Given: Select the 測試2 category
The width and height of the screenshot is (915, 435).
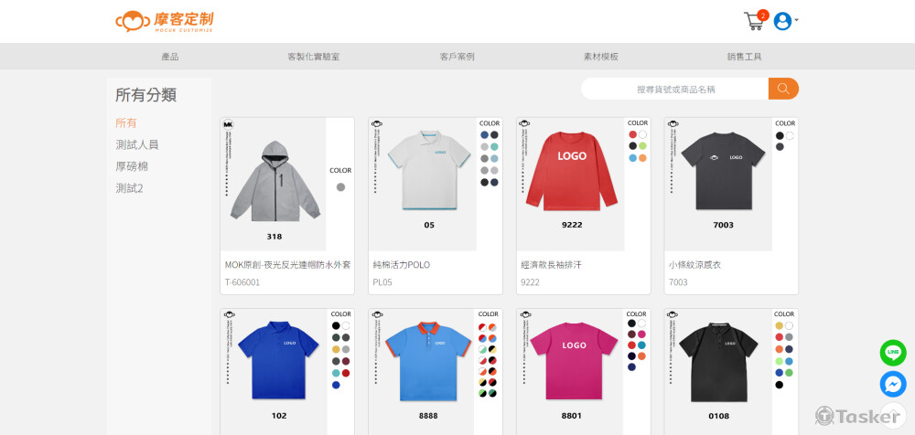Looking at the screenshot, I should tap(130, 188).
